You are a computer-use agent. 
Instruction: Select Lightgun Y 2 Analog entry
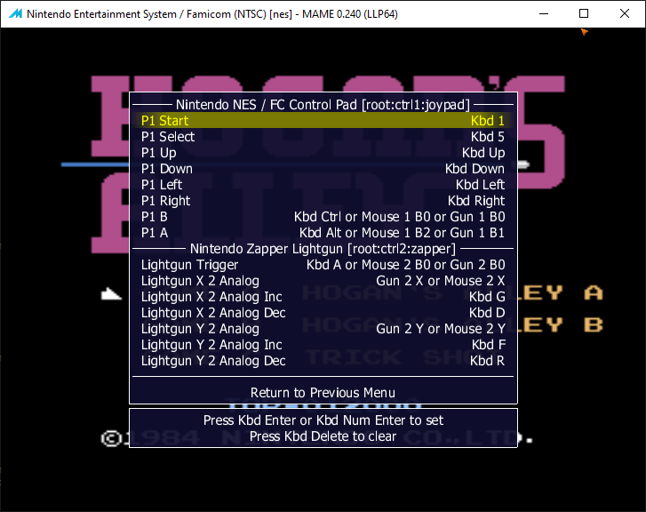pyautogui.click(x=323, y=329)
